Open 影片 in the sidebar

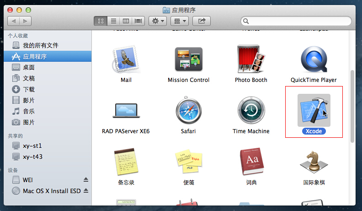click(48, 100)
